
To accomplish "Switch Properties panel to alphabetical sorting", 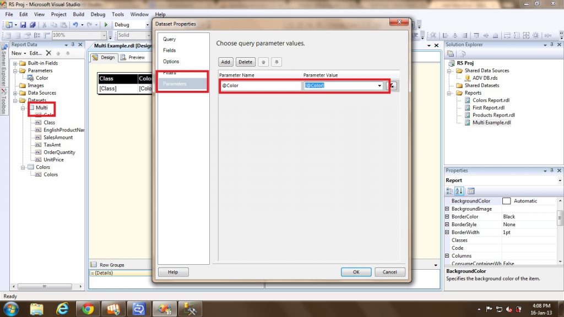I will tap(459, 191).
